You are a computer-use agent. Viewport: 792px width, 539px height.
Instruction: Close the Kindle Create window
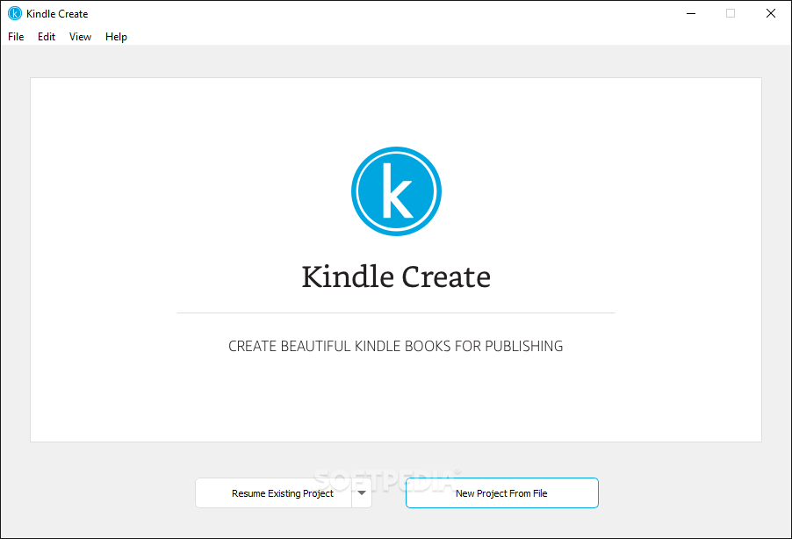pyautogui.click(x=770, y=14)
